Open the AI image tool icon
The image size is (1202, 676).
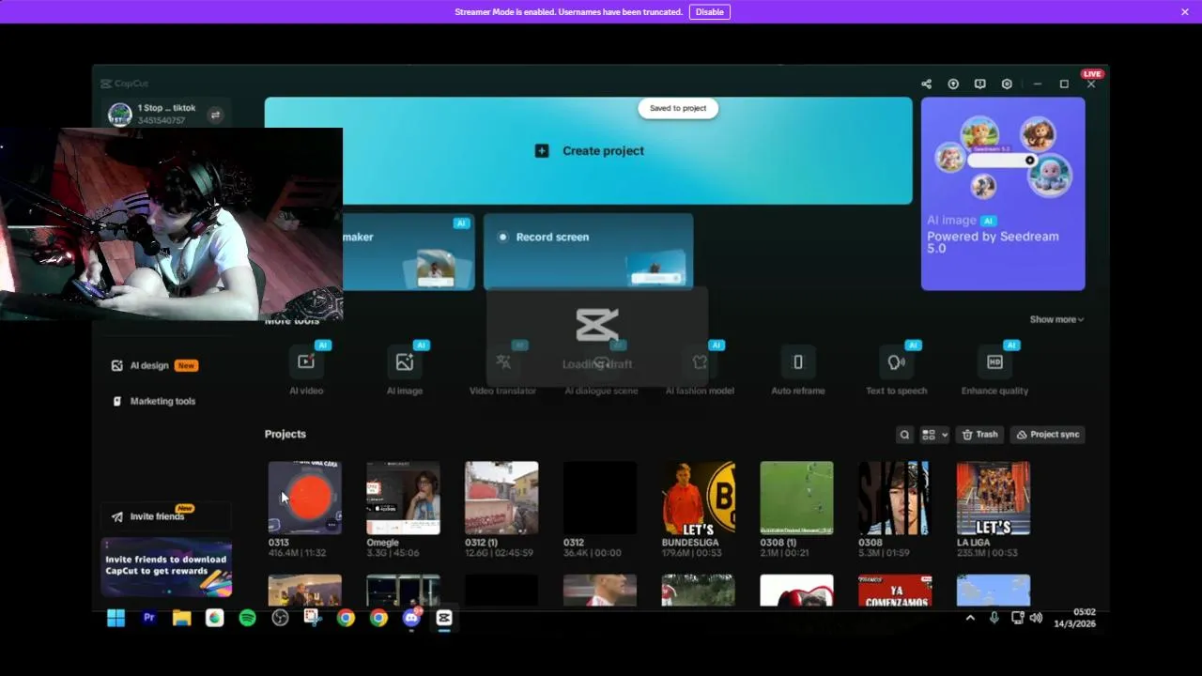[x=405, y=361]
